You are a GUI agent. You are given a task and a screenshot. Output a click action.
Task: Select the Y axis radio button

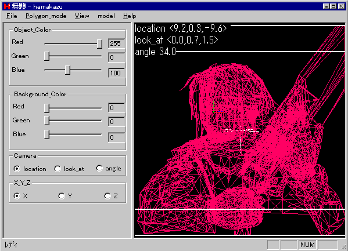62,196
